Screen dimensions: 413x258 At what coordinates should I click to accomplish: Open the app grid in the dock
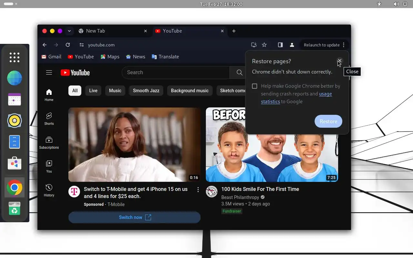[x=15, y=57]
